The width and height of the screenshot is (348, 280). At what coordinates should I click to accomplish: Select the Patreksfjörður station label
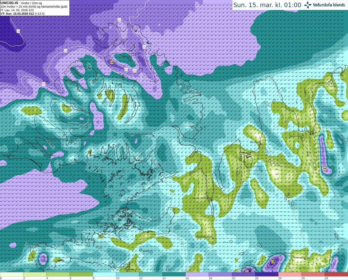click(32, 143)
